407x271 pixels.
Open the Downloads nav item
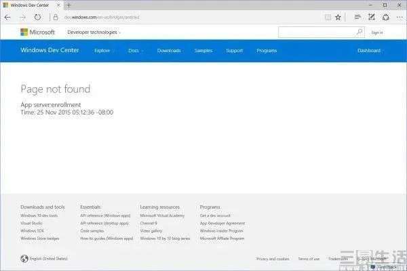[169, 51]
